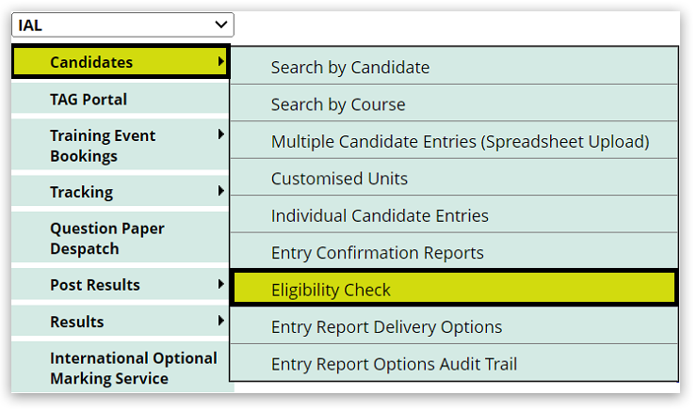
Task: Open the Tracking menu item
Action: 81,192
